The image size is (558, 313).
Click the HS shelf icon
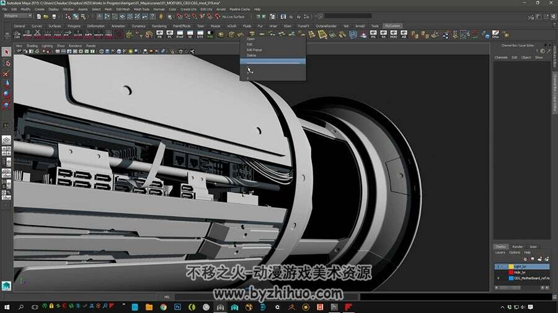point(373,35)
